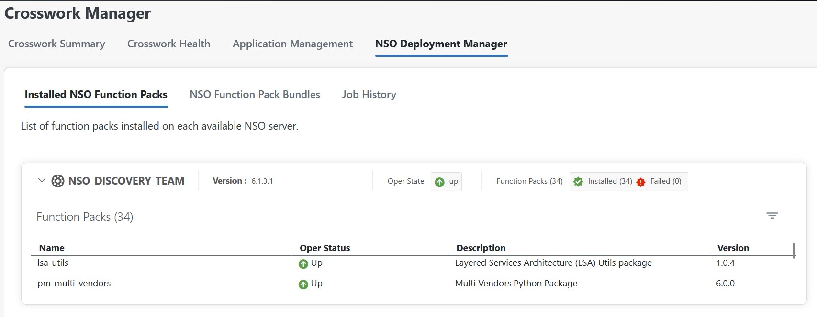Sort by the Description column header
Viewport: 817px width, 317px height.
(x=481, y=248)
